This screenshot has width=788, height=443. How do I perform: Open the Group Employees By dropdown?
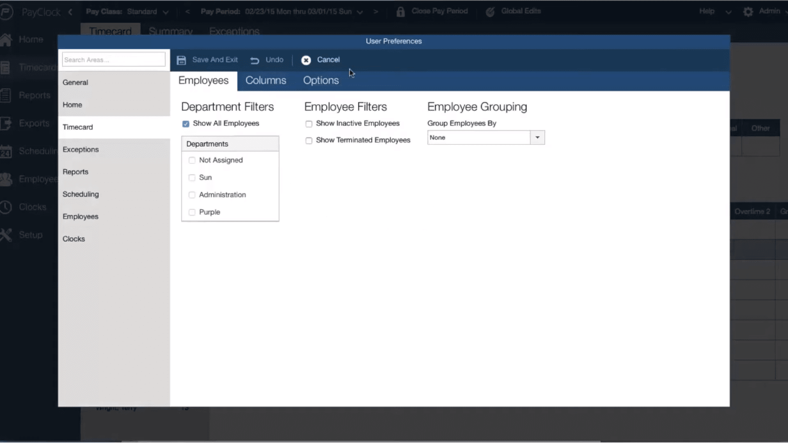pos(537,137)
